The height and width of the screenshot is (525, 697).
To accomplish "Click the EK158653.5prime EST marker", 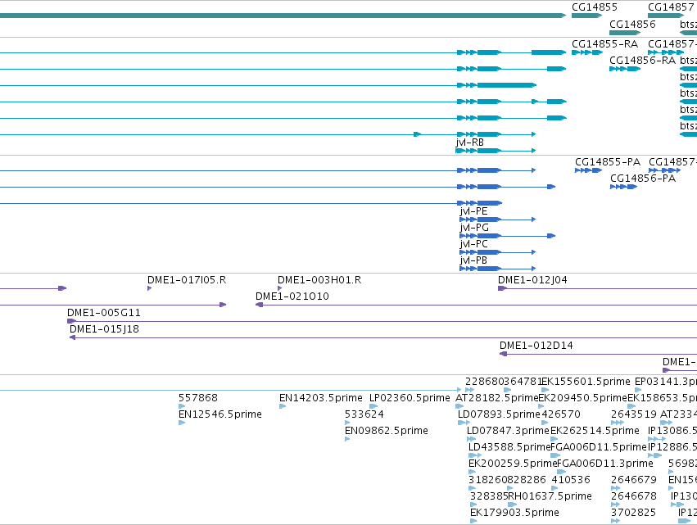I will coord(631,406).
